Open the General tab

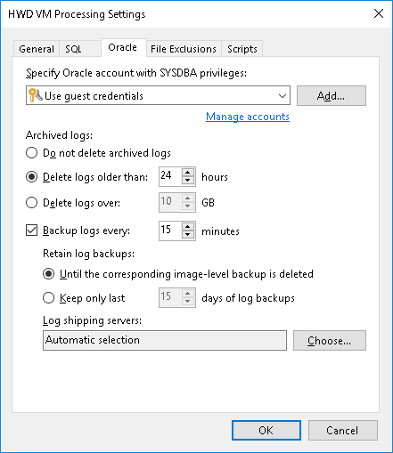[x=37, y=49]
